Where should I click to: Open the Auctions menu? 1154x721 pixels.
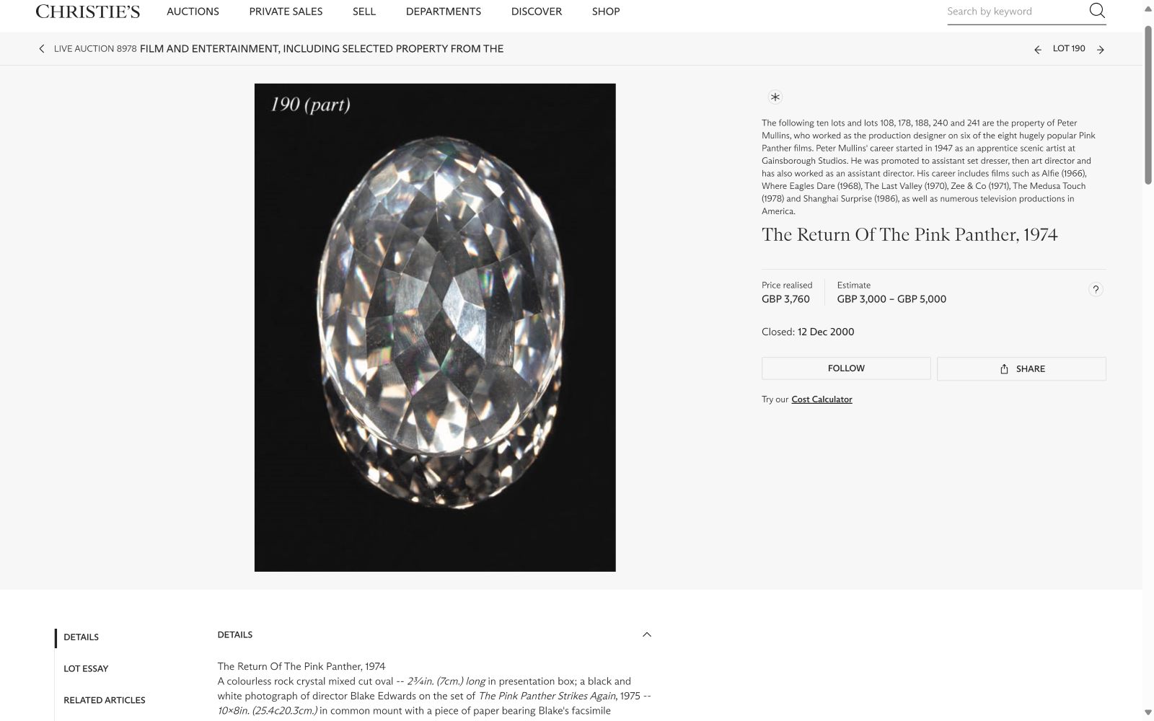click(193, 12)
